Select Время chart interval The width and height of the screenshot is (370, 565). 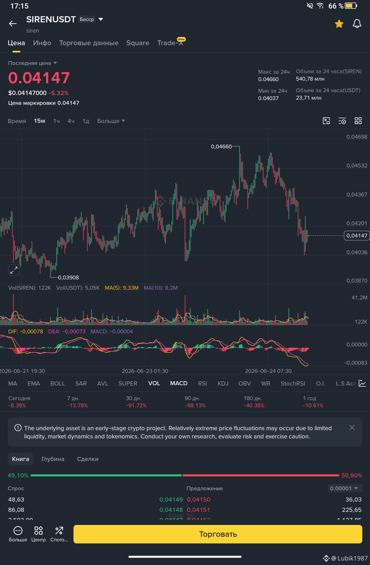click(x=17, y=121)
